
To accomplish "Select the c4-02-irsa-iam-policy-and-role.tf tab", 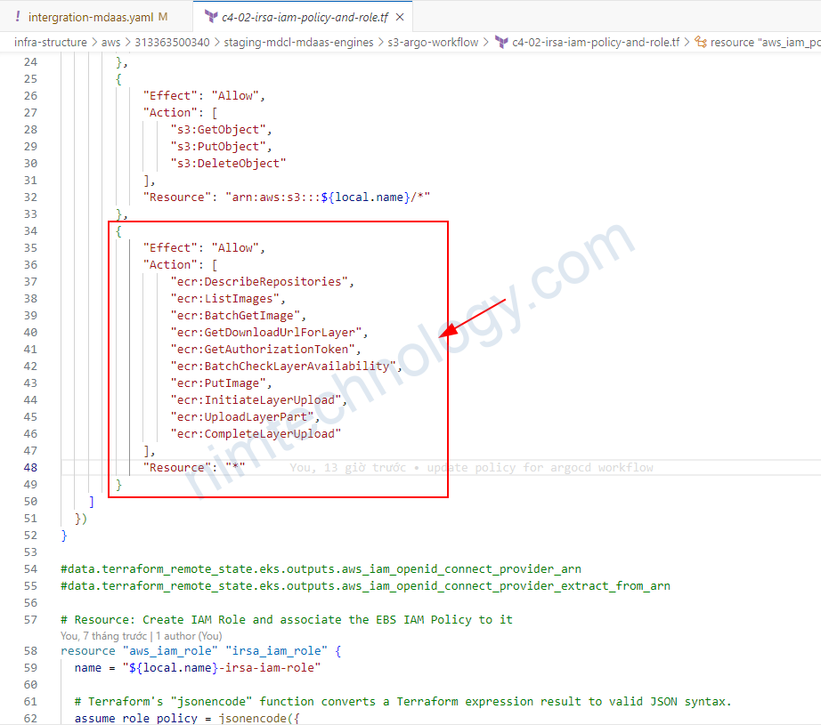I will pyautogui.click(x=298, y=17).
